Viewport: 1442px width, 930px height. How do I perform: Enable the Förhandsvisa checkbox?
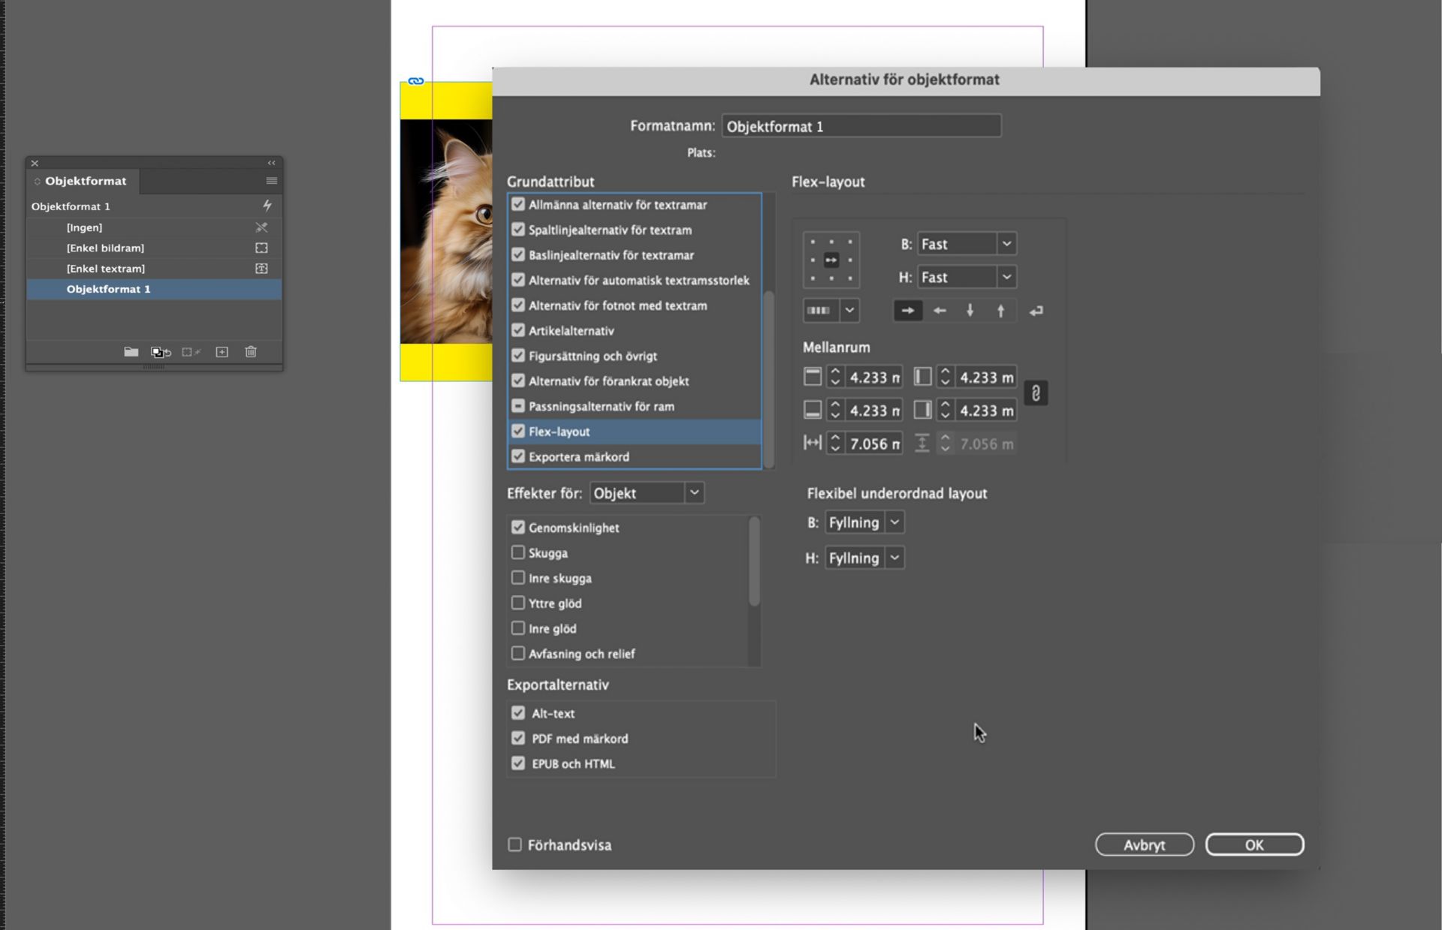pos(514,844)
